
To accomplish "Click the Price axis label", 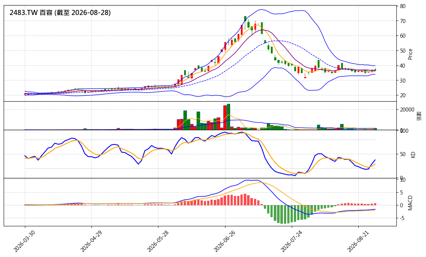I will [410, 54].
